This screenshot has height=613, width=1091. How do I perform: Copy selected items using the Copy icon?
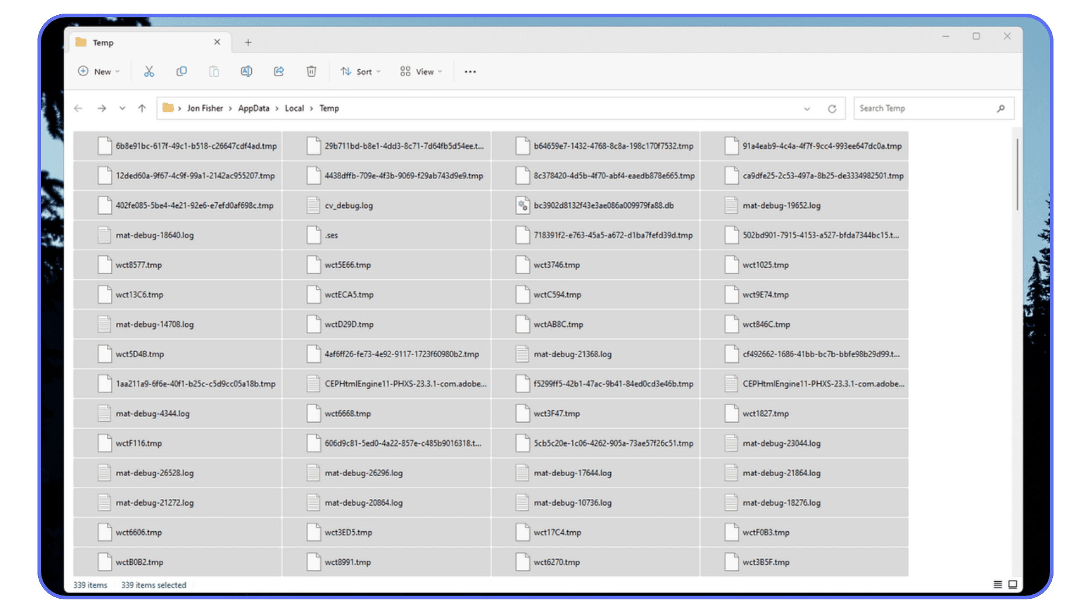pos(181,71)
